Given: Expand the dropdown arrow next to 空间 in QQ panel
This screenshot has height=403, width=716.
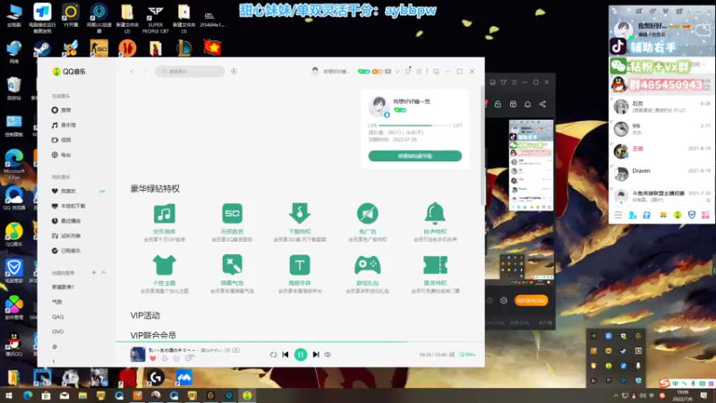Looking at the screenshot, I should coord(703,64).
